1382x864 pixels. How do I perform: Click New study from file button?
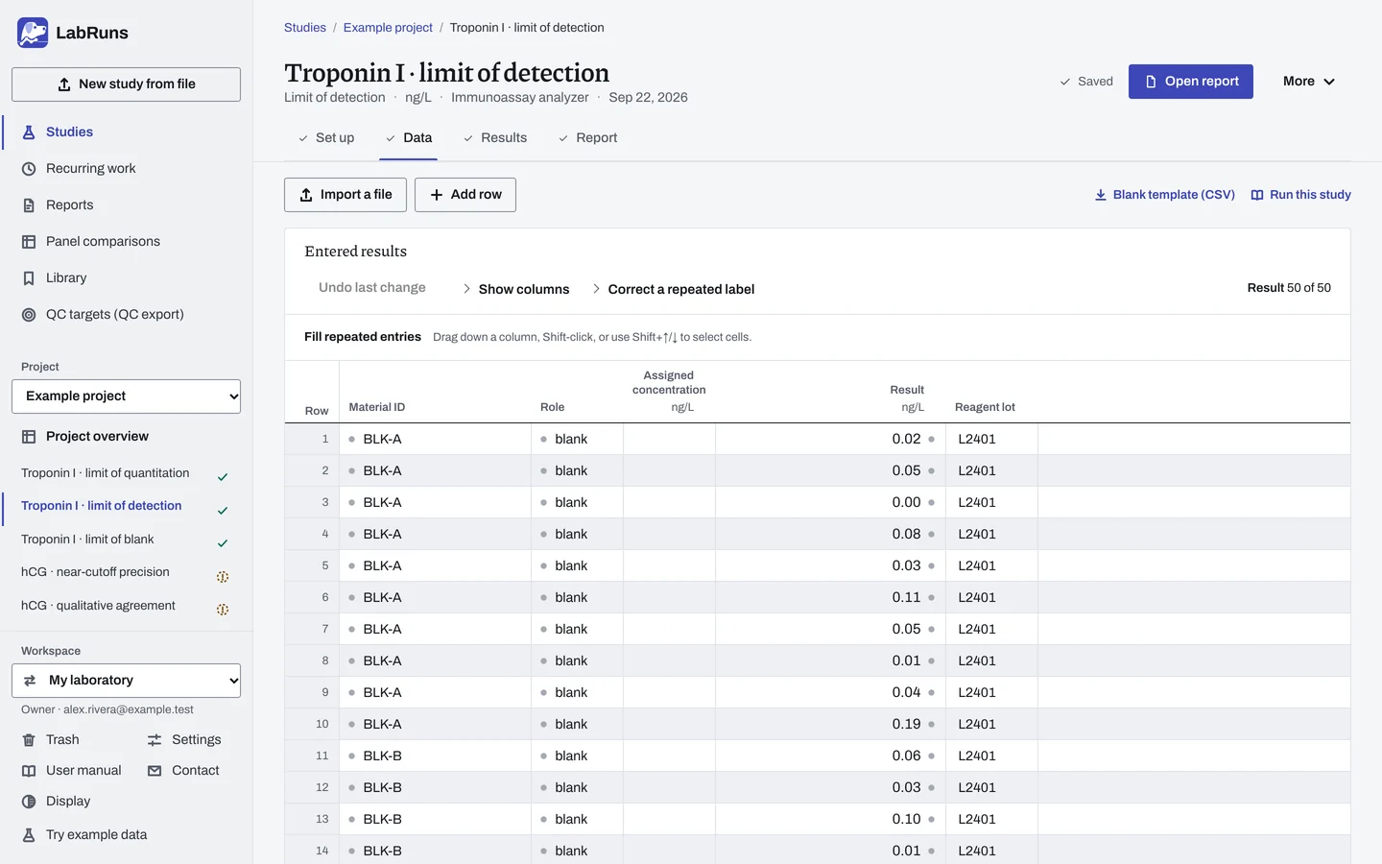(x=126, y=84)
